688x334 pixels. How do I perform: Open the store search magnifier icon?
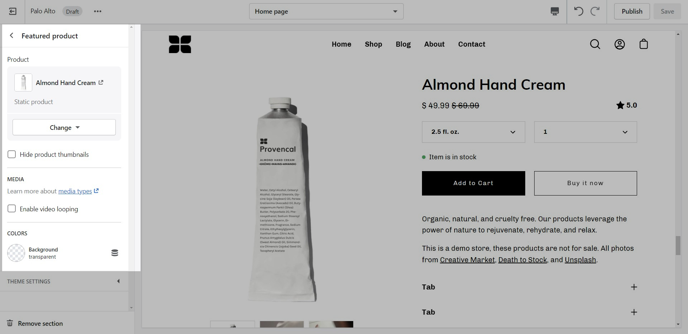click(595, 44)
